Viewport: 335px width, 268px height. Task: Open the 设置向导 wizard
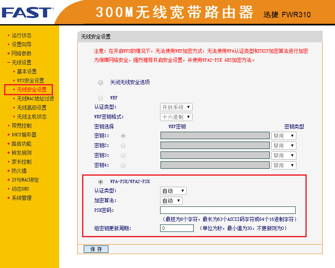21,44
